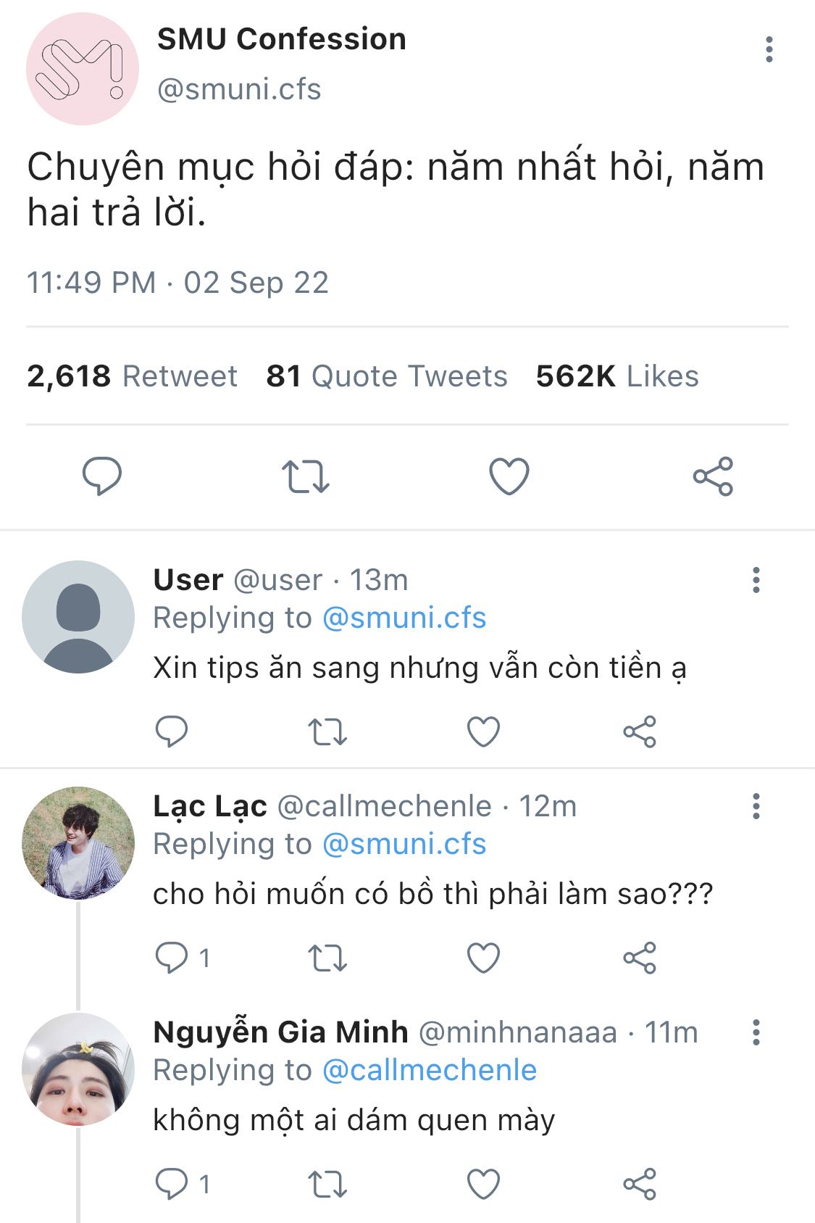Image resolution: width=815 pixels, height=1223 pixels.
Task: Like the SMU Confession main tweet
Action: pyautogui.click(x=509, y=476)
